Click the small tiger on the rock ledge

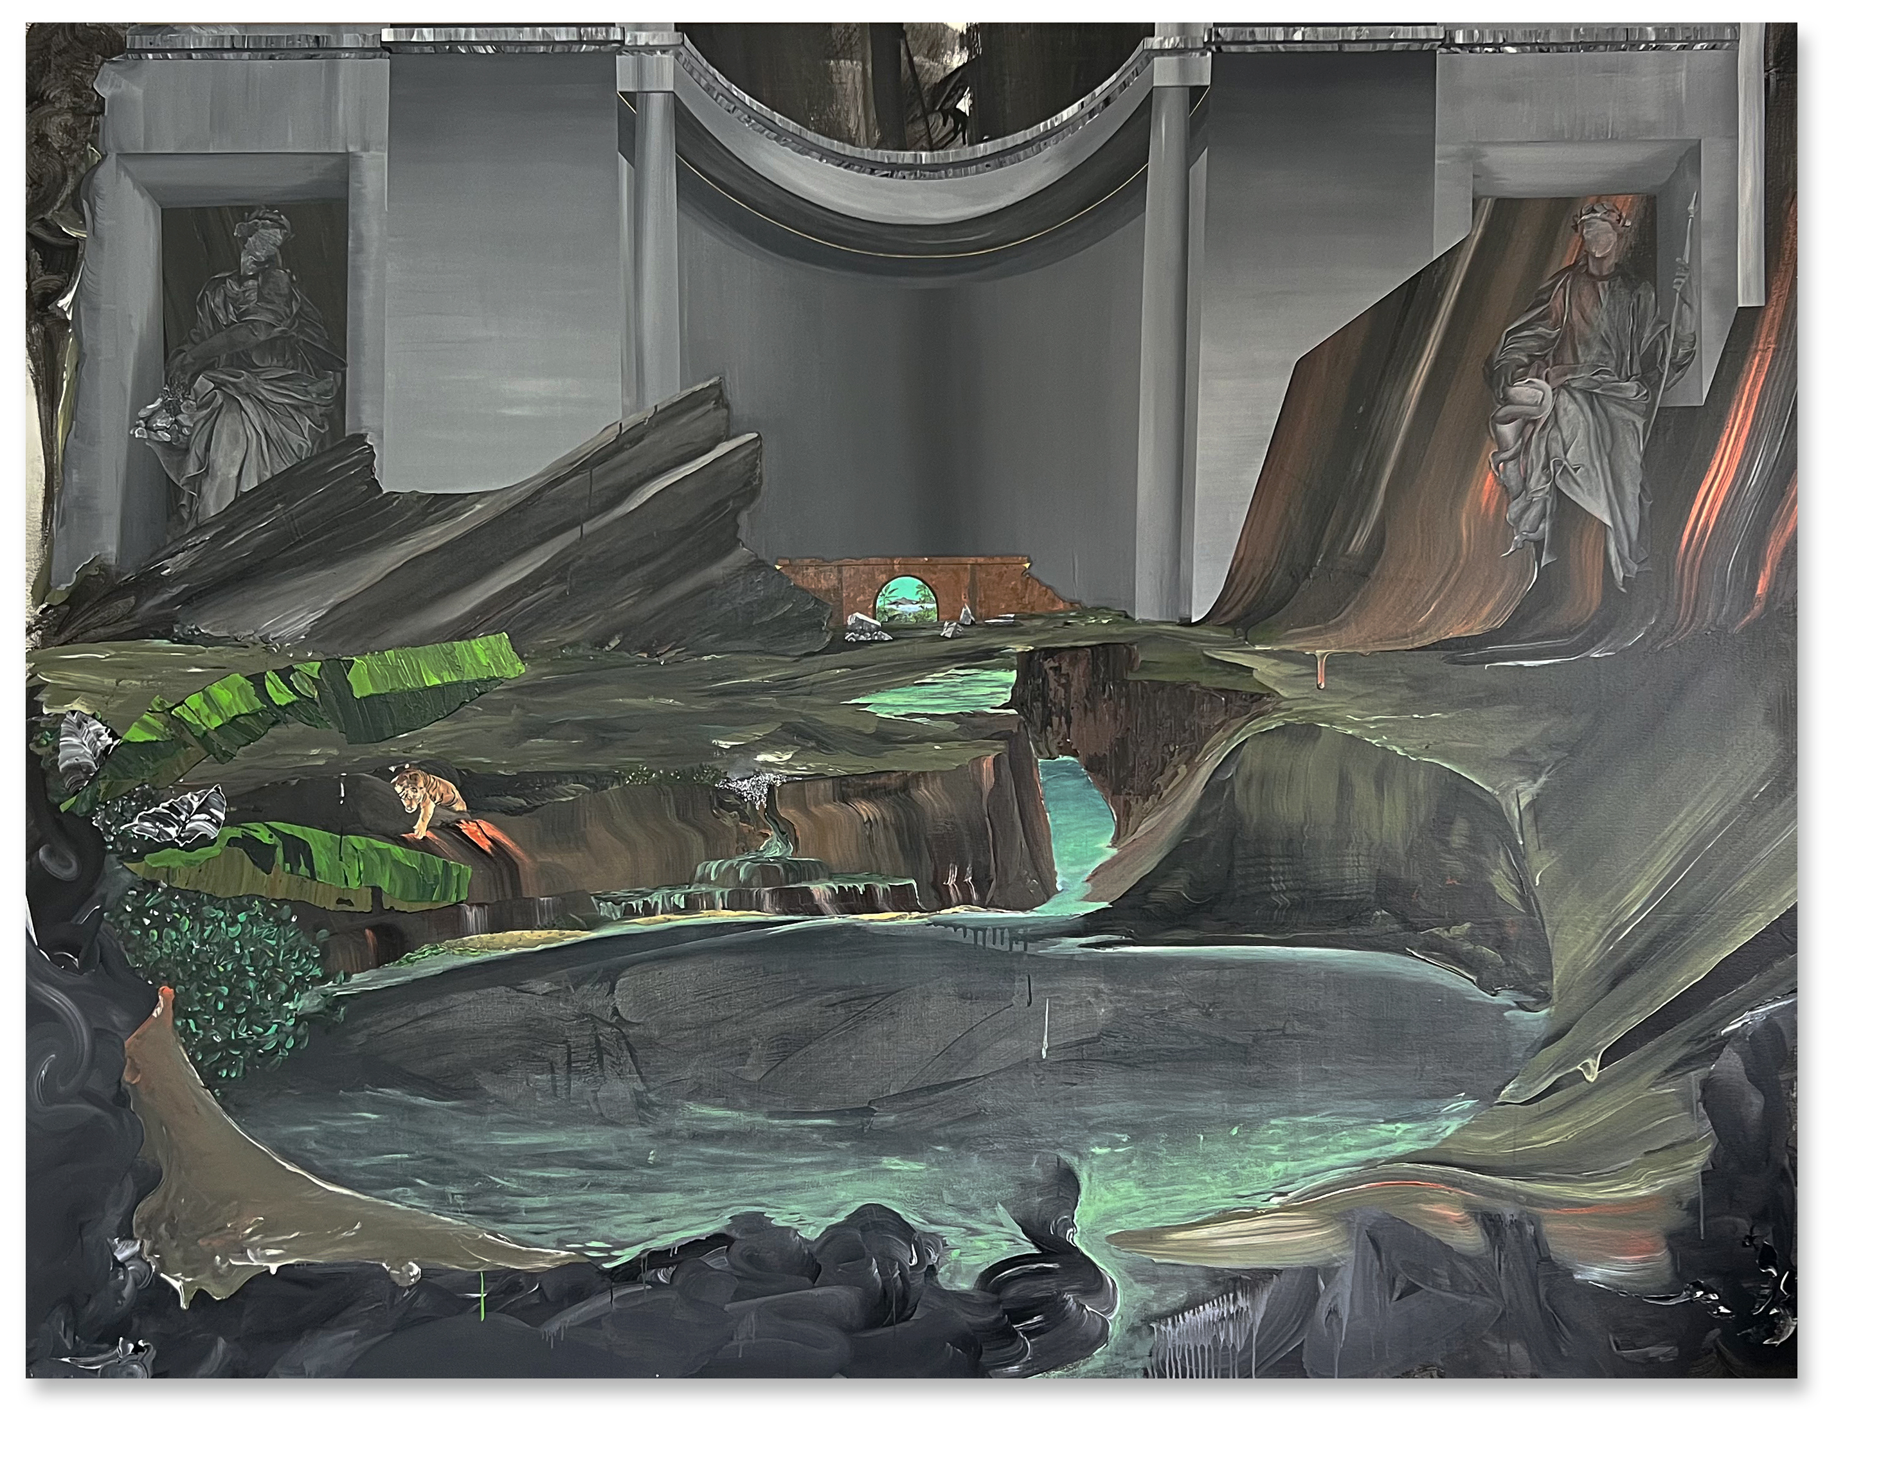tap(429, 792)
